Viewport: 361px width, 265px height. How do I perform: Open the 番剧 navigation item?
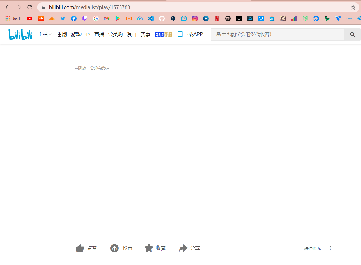(62, 34)
